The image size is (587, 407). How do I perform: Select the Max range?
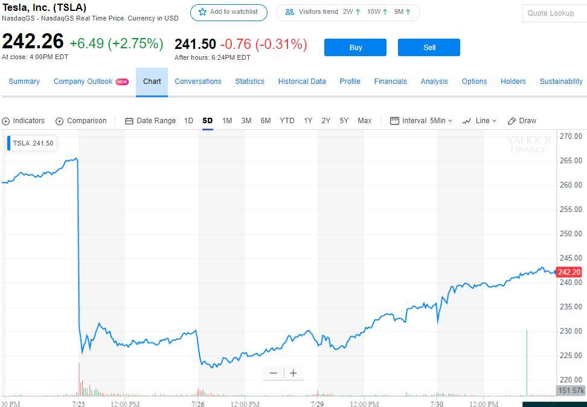365,121
